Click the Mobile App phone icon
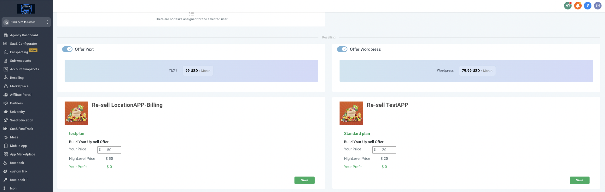 6,146
